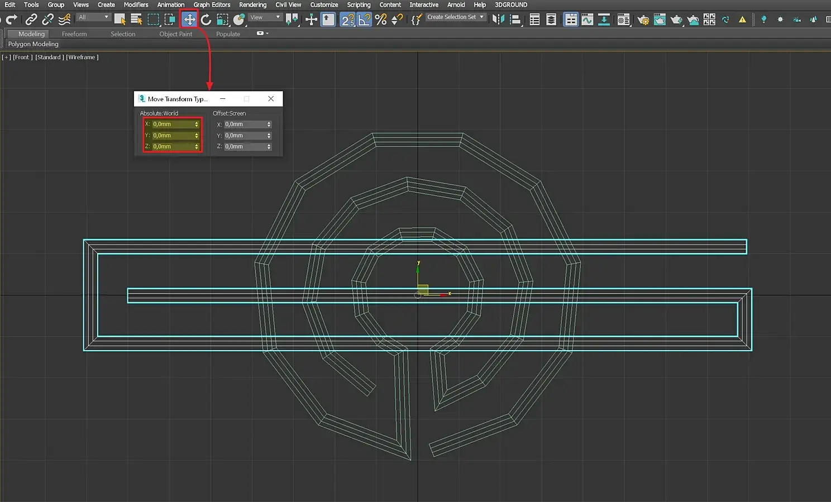831x502 pixels.
Task: Toggle the 2.5D Snaps button
Action: [x=347, y=20]
